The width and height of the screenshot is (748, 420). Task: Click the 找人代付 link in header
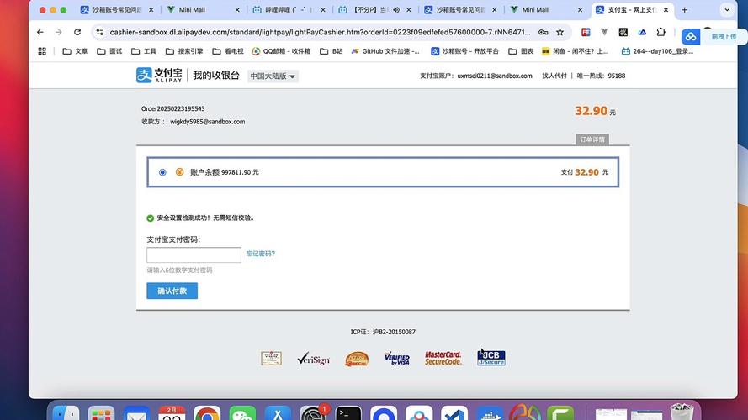coord(554,76)
